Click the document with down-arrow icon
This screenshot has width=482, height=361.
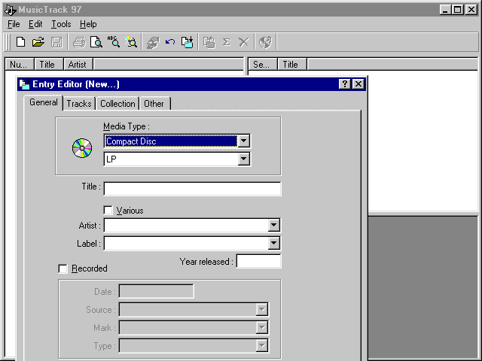(187, 42)
